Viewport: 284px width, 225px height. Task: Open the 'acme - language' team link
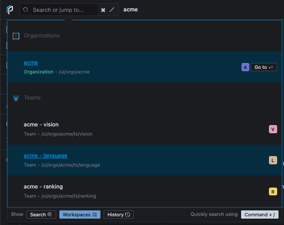click(46, 156)
